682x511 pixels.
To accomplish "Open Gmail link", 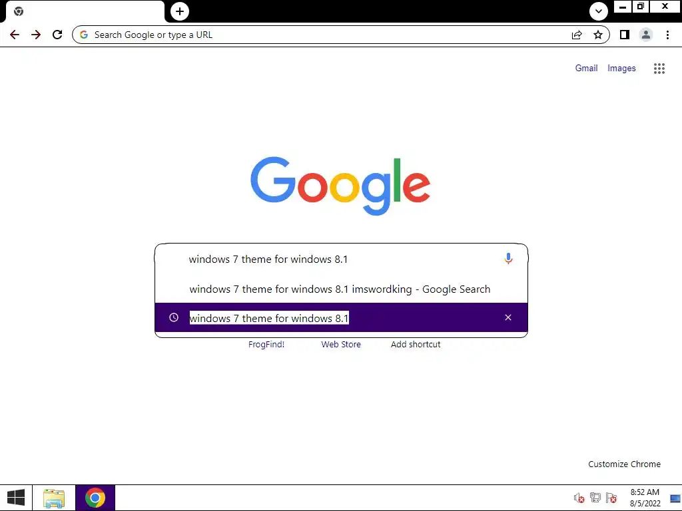I will 586,69.
